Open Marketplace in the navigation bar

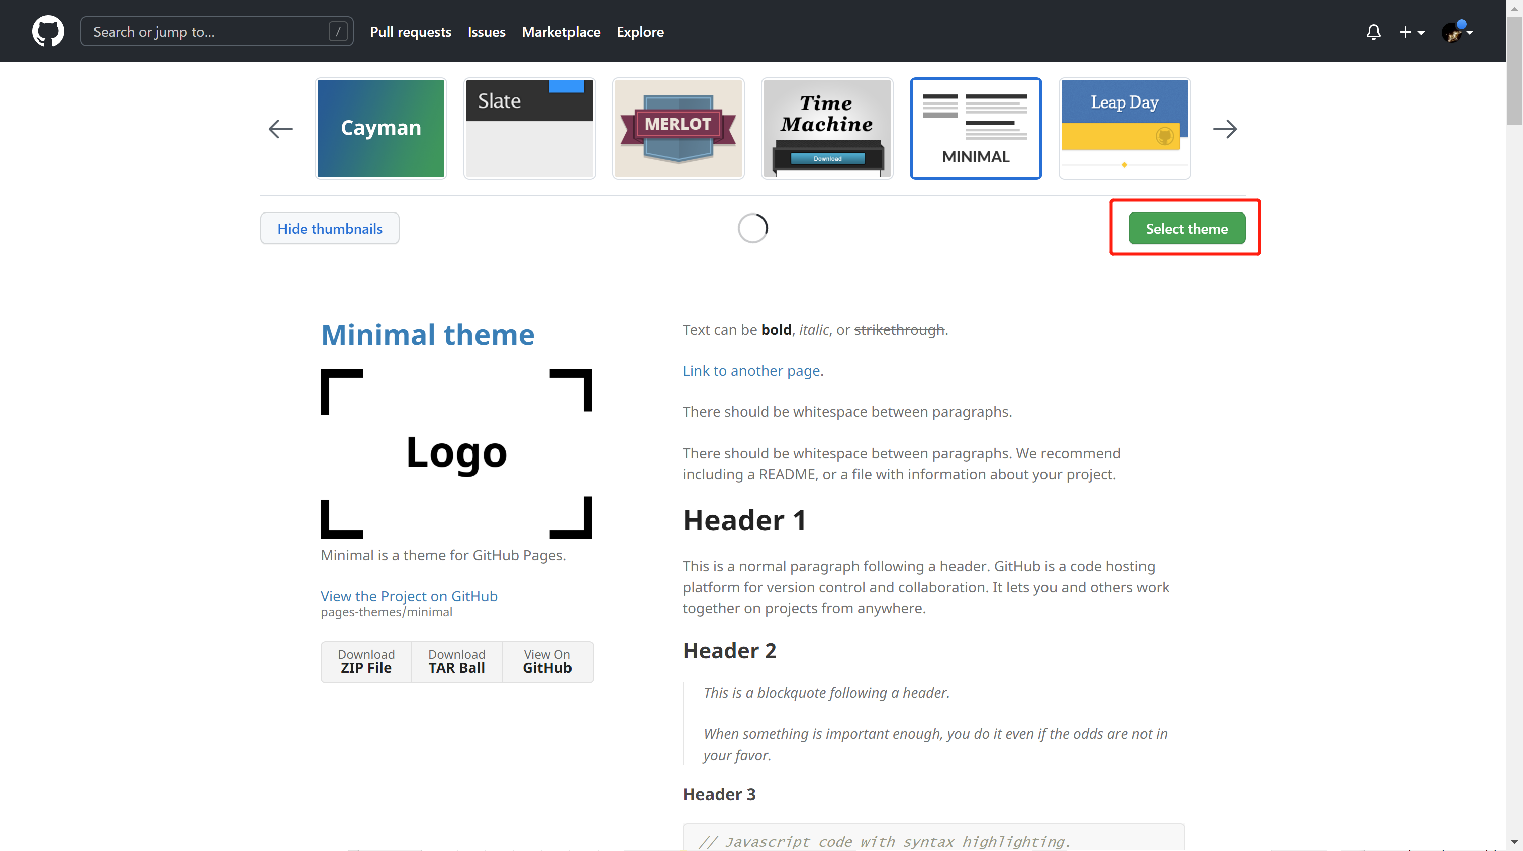(560, 32)
